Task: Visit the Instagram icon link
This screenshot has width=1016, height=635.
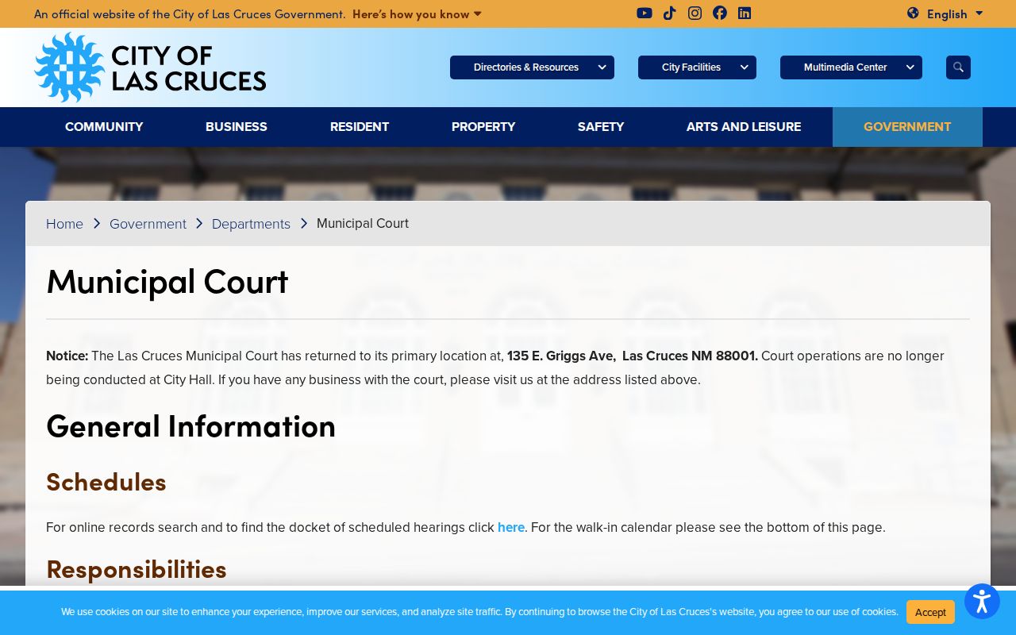Action: click(695, 13)
